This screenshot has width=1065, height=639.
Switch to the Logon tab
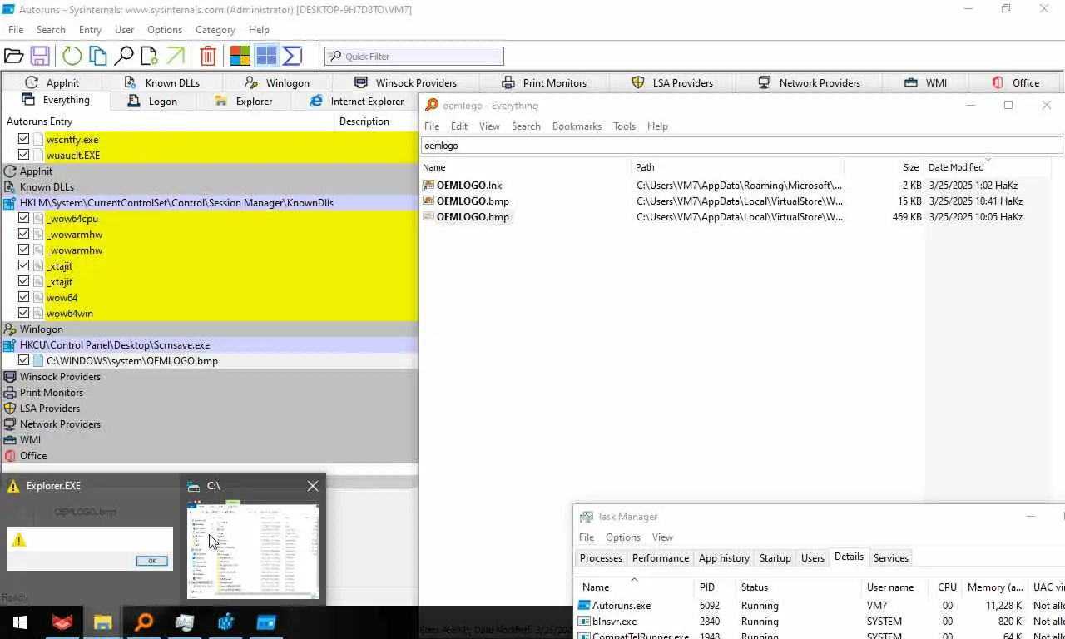point(153,101)
